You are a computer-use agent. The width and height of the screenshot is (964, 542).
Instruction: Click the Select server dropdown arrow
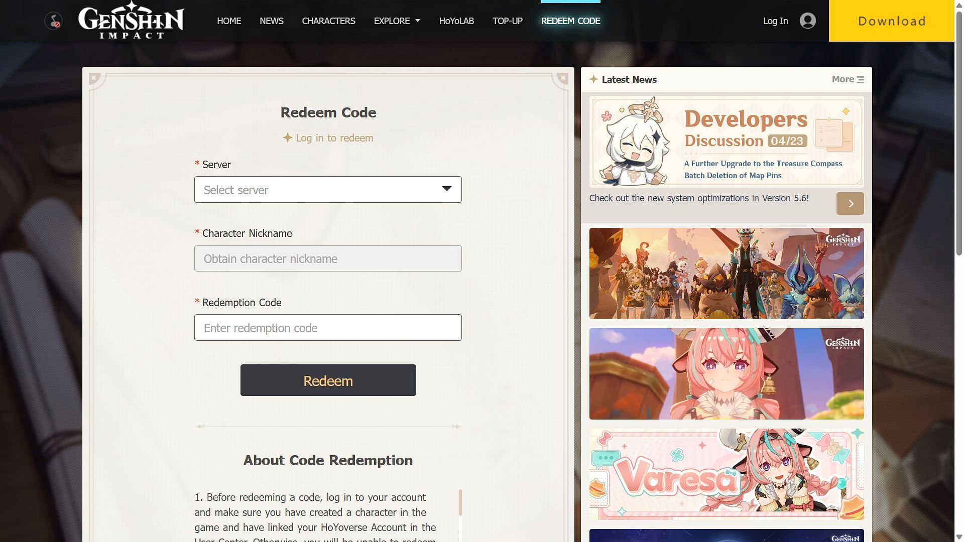[x=446, y=189]
